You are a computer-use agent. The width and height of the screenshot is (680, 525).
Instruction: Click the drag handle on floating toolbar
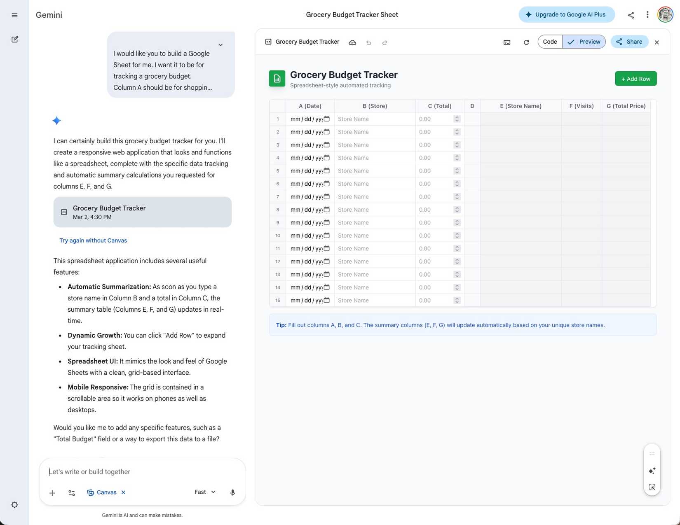(x=652, y=453)
